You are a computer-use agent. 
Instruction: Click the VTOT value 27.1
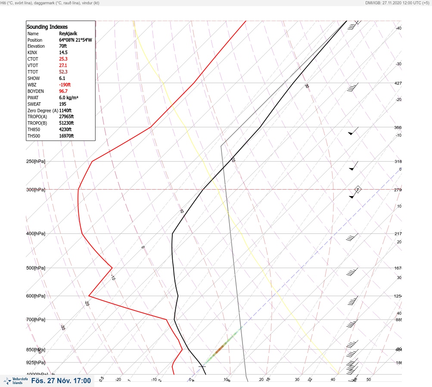tap(63, 65)
